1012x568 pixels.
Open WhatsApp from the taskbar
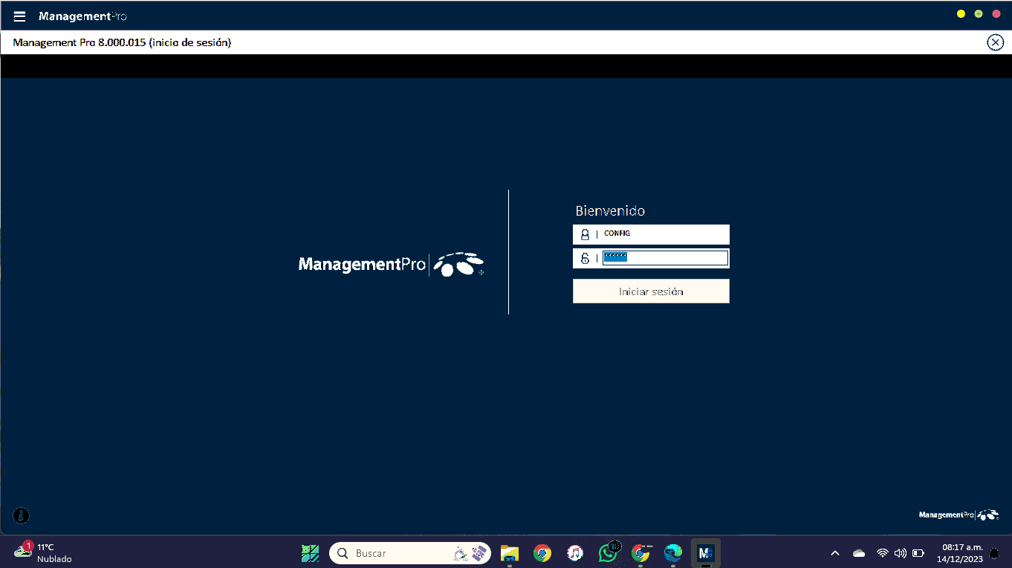608,553
